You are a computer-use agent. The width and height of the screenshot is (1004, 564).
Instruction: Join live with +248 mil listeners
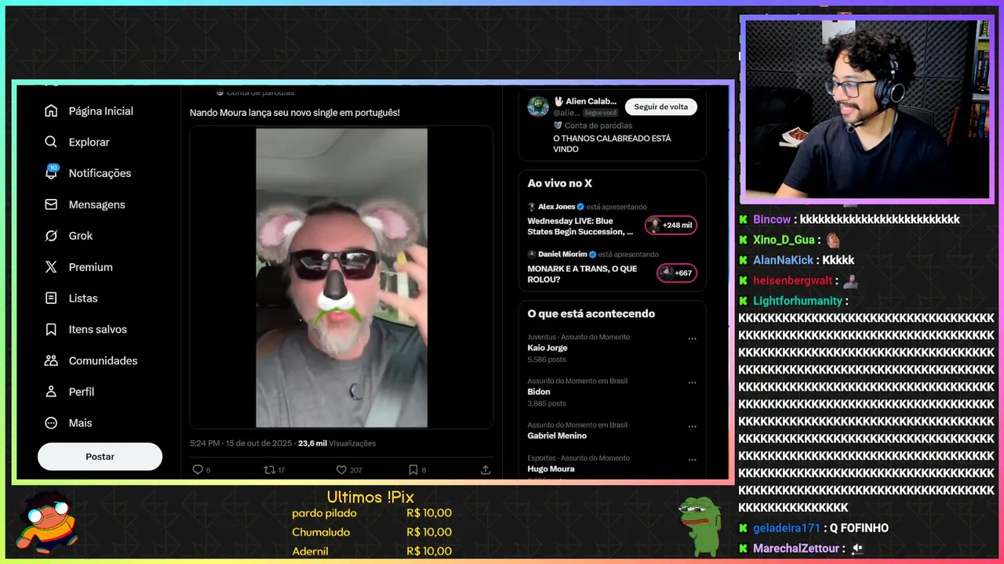[671, 225]
